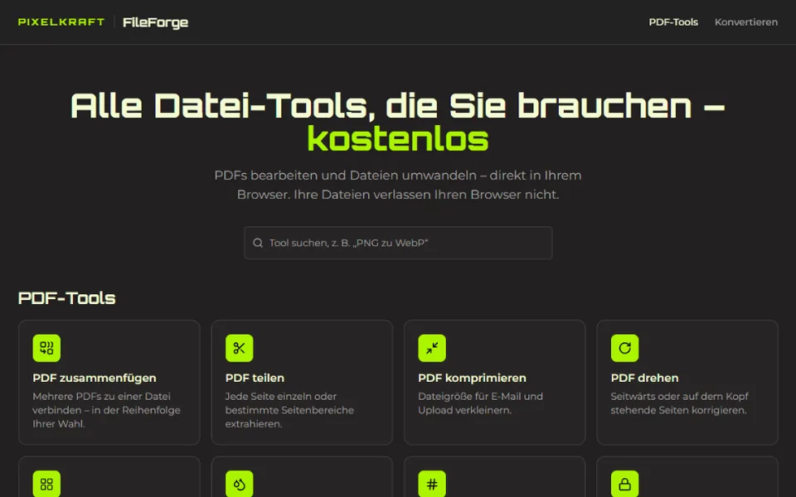The height and width of the screenshot is (497, 796).
Task: Click the magnifier icon in search box
Action: coord(258,243)
